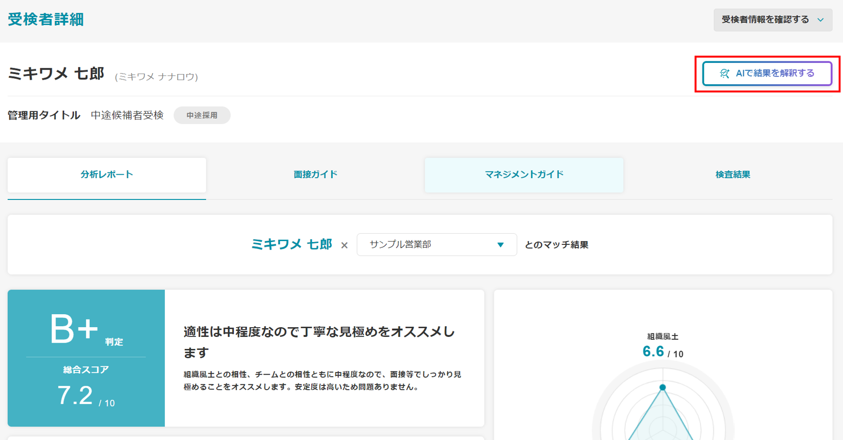Click the 中途候補者受検 management title text
This screenshot has width=843, height=440.
(127, 116)
